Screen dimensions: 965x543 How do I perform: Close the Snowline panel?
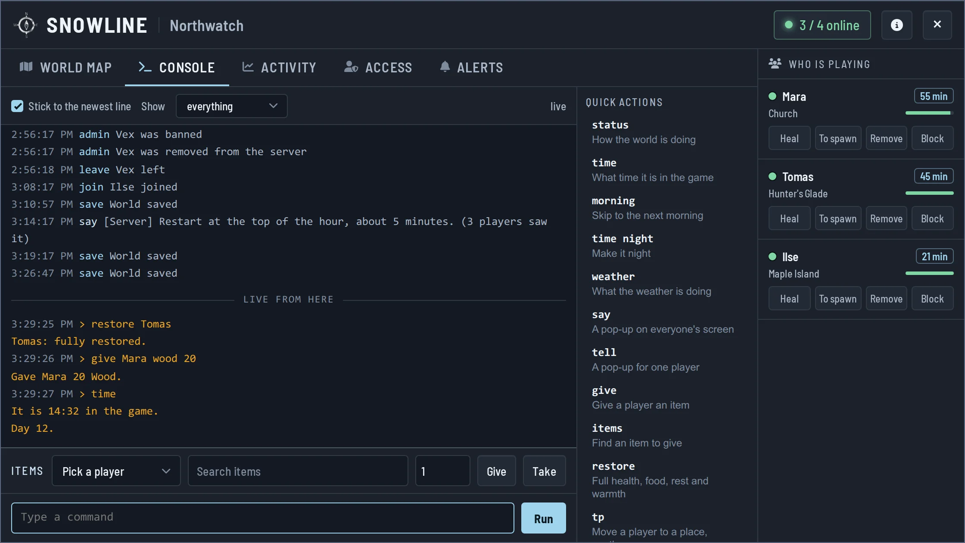pos(937,25)
